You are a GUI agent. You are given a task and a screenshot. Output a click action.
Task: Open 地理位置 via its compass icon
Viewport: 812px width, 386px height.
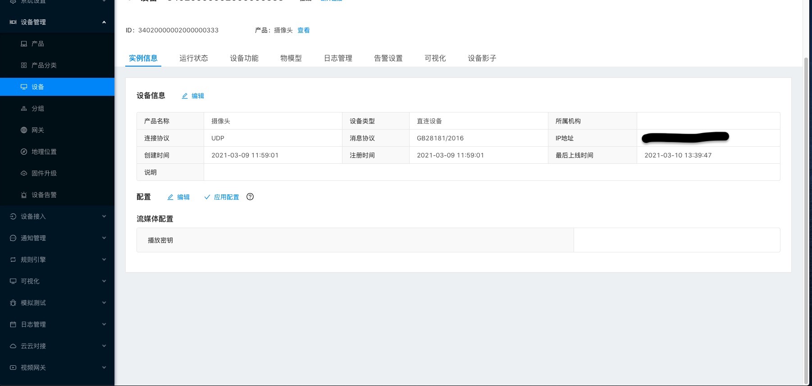point(24,152)
